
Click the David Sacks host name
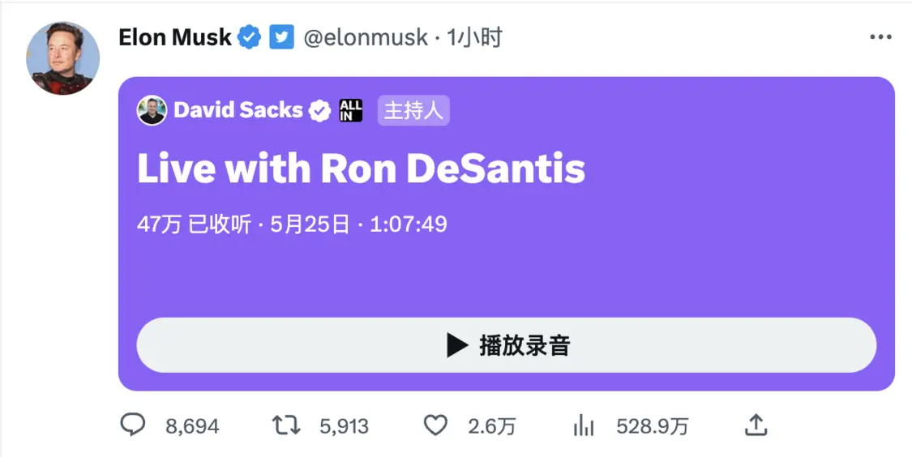[x=238, y=111]
